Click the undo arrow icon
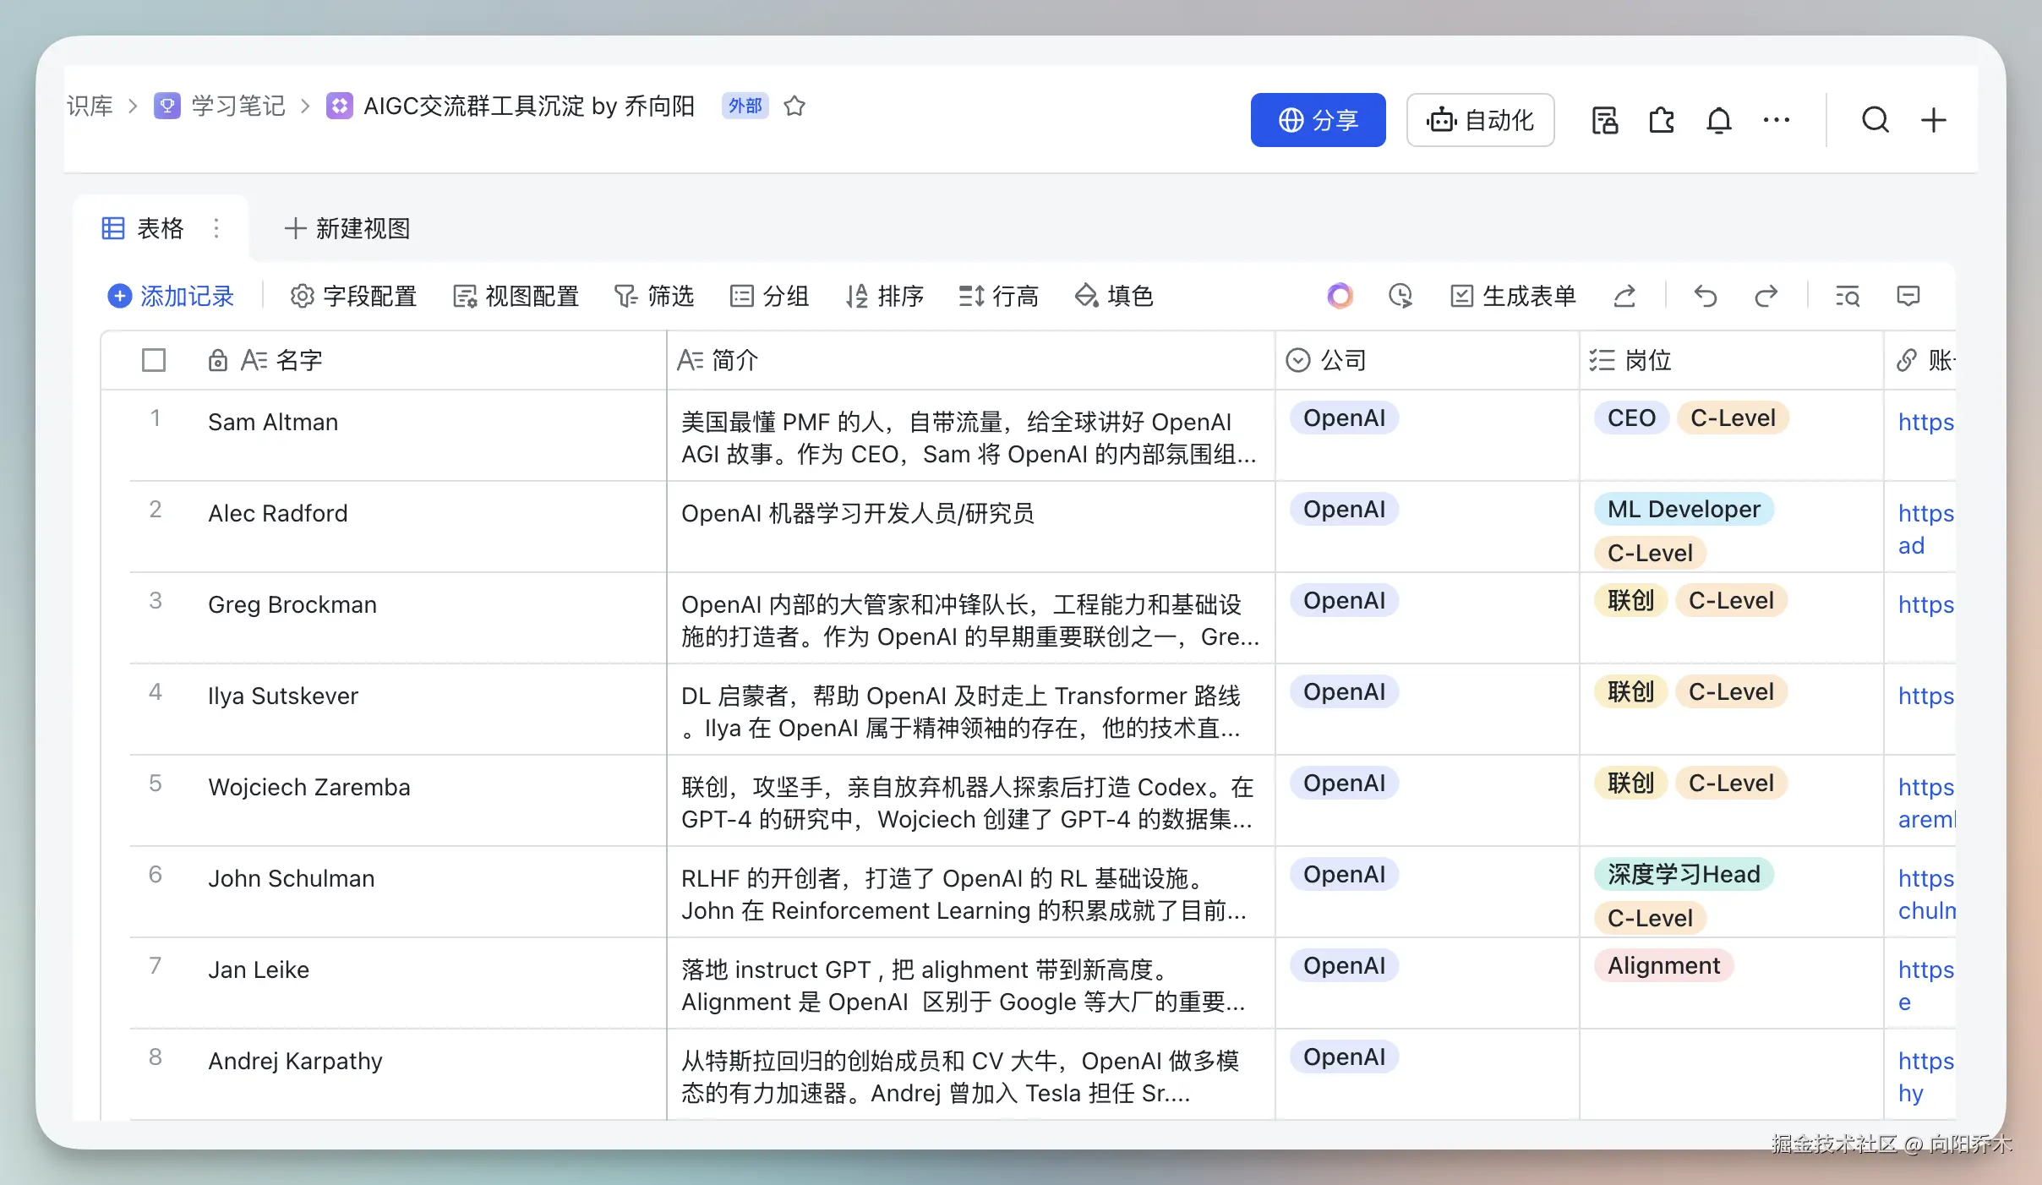This screenshot has width=2042, height=1185. [1705, 296]
